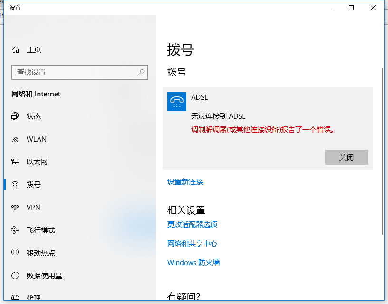The image size is (388, 304).
Task: Open the WLAN settings page
Action: (x=36, y=139)
